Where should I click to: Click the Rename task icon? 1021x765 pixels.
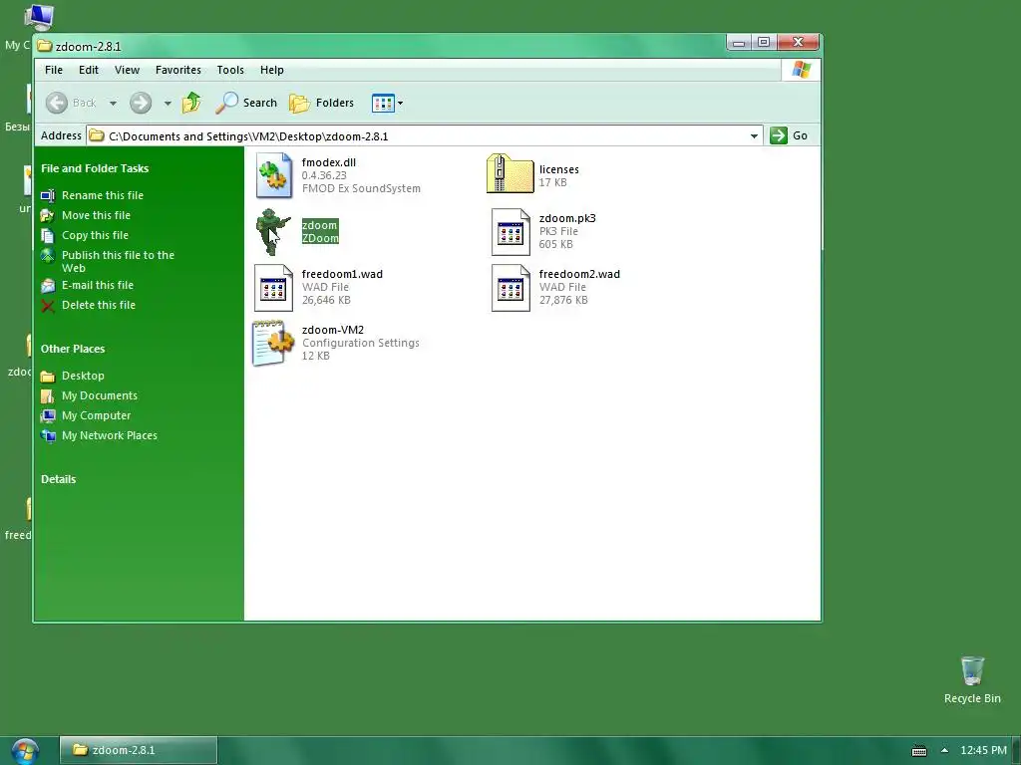point(48,195)
